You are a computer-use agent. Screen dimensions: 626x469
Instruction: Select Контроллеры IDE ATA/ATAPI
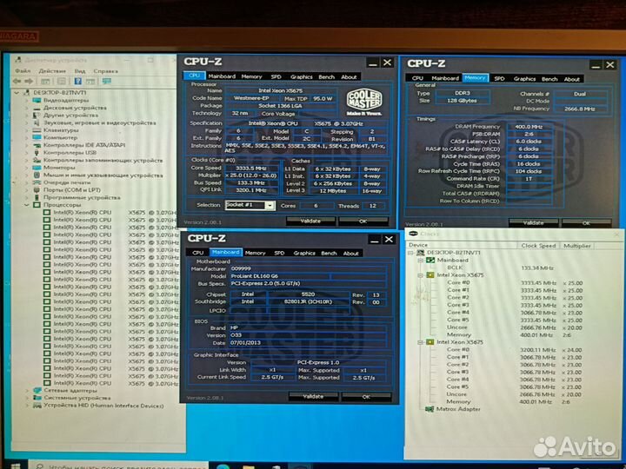coord(84,145)
